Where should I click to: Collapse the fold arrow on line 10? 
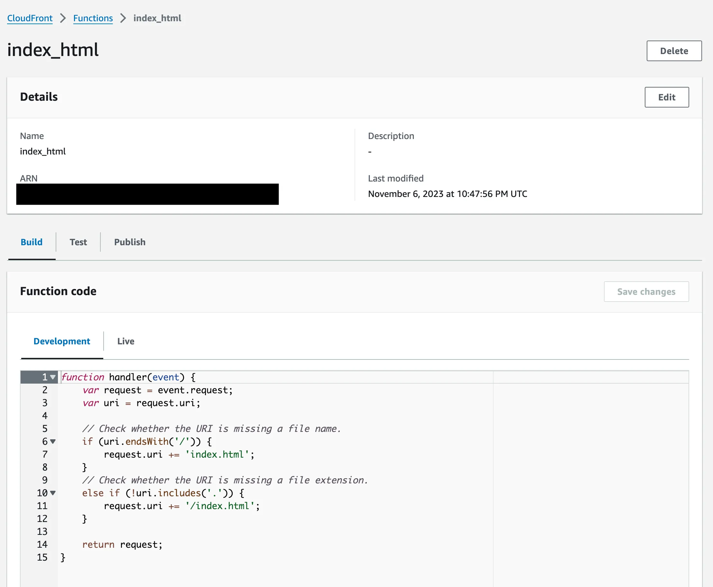53,493
